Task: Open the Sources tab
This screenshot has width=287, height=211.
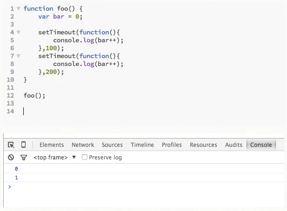Action: click(x=112, y=145)
